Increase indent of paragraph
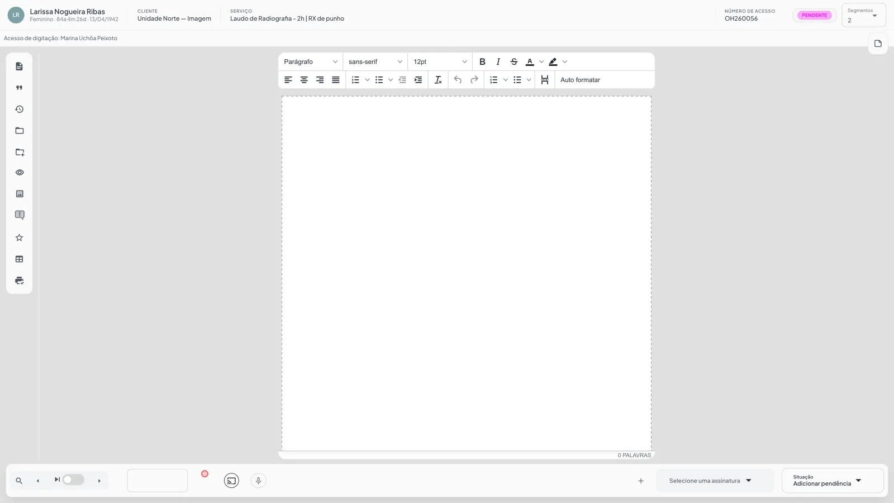 (418, 80)
